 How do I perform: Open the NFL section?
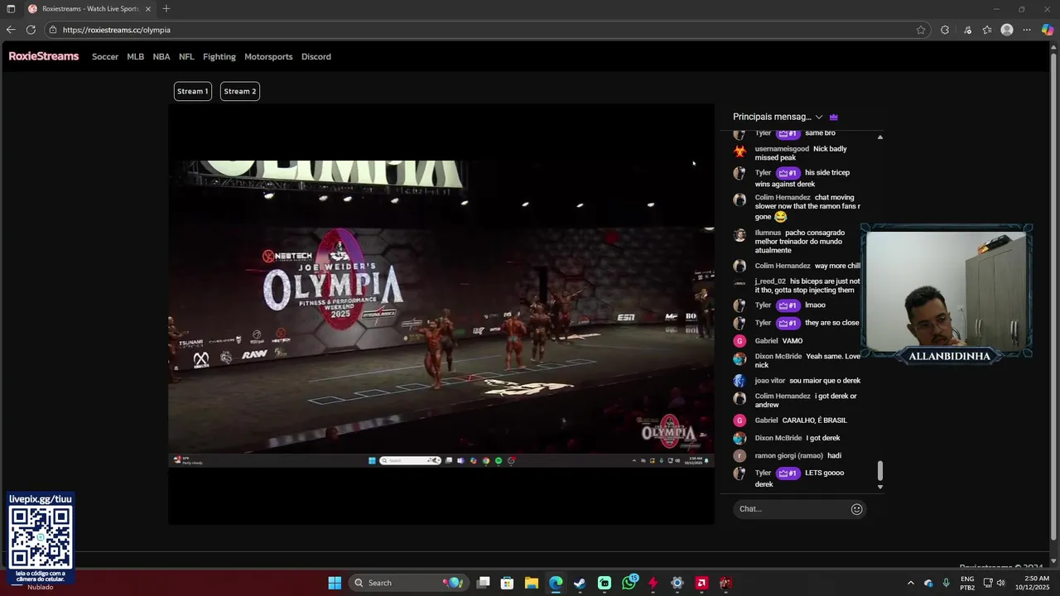point(186,57)
